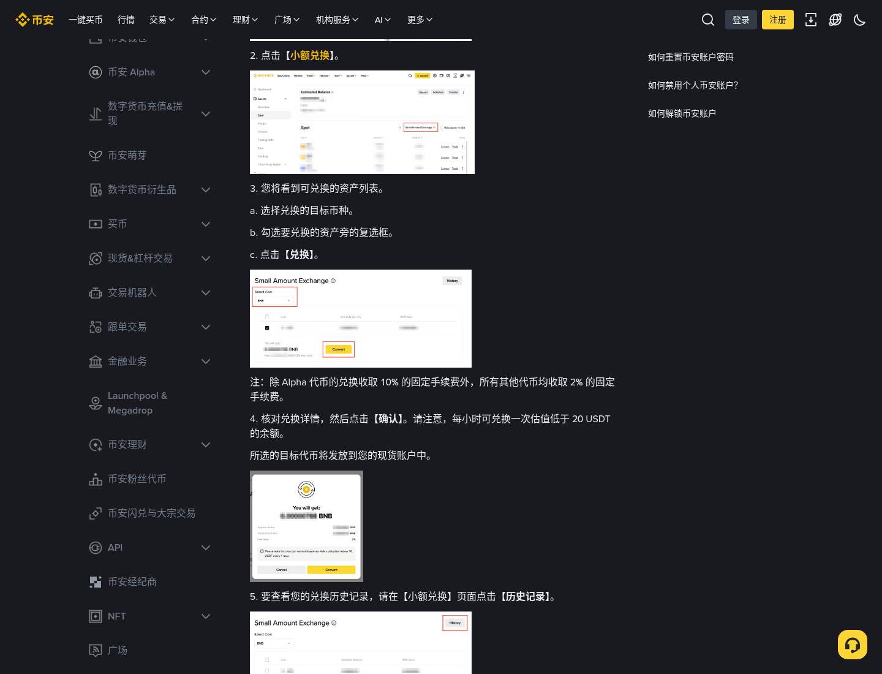
Task: Click the 买币 sidebar icon
Action: click(96, 224)
